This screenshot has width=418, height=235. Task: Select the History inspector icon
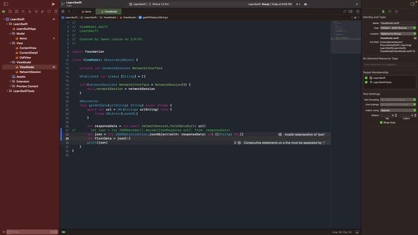[390, 12]
